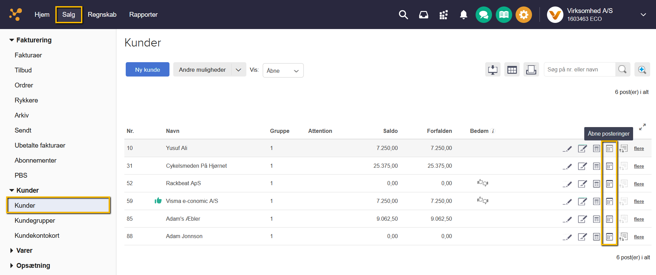Screen dimensions: 656x275
Task: Open the orange settings gear icon
Action: (x=523, y=15)
